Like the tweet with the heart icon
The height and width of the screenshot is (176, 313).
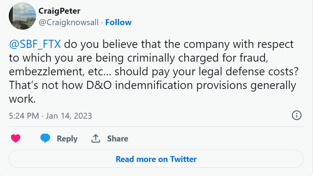point(16,139)
